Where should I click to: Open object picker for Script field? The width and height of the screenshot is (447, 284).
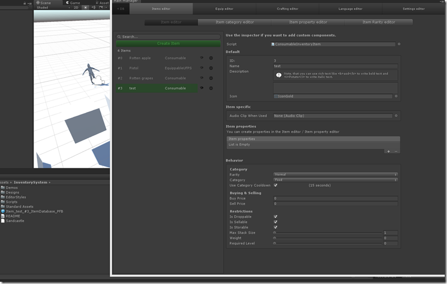pyautogui.click(x=399, y=44)
